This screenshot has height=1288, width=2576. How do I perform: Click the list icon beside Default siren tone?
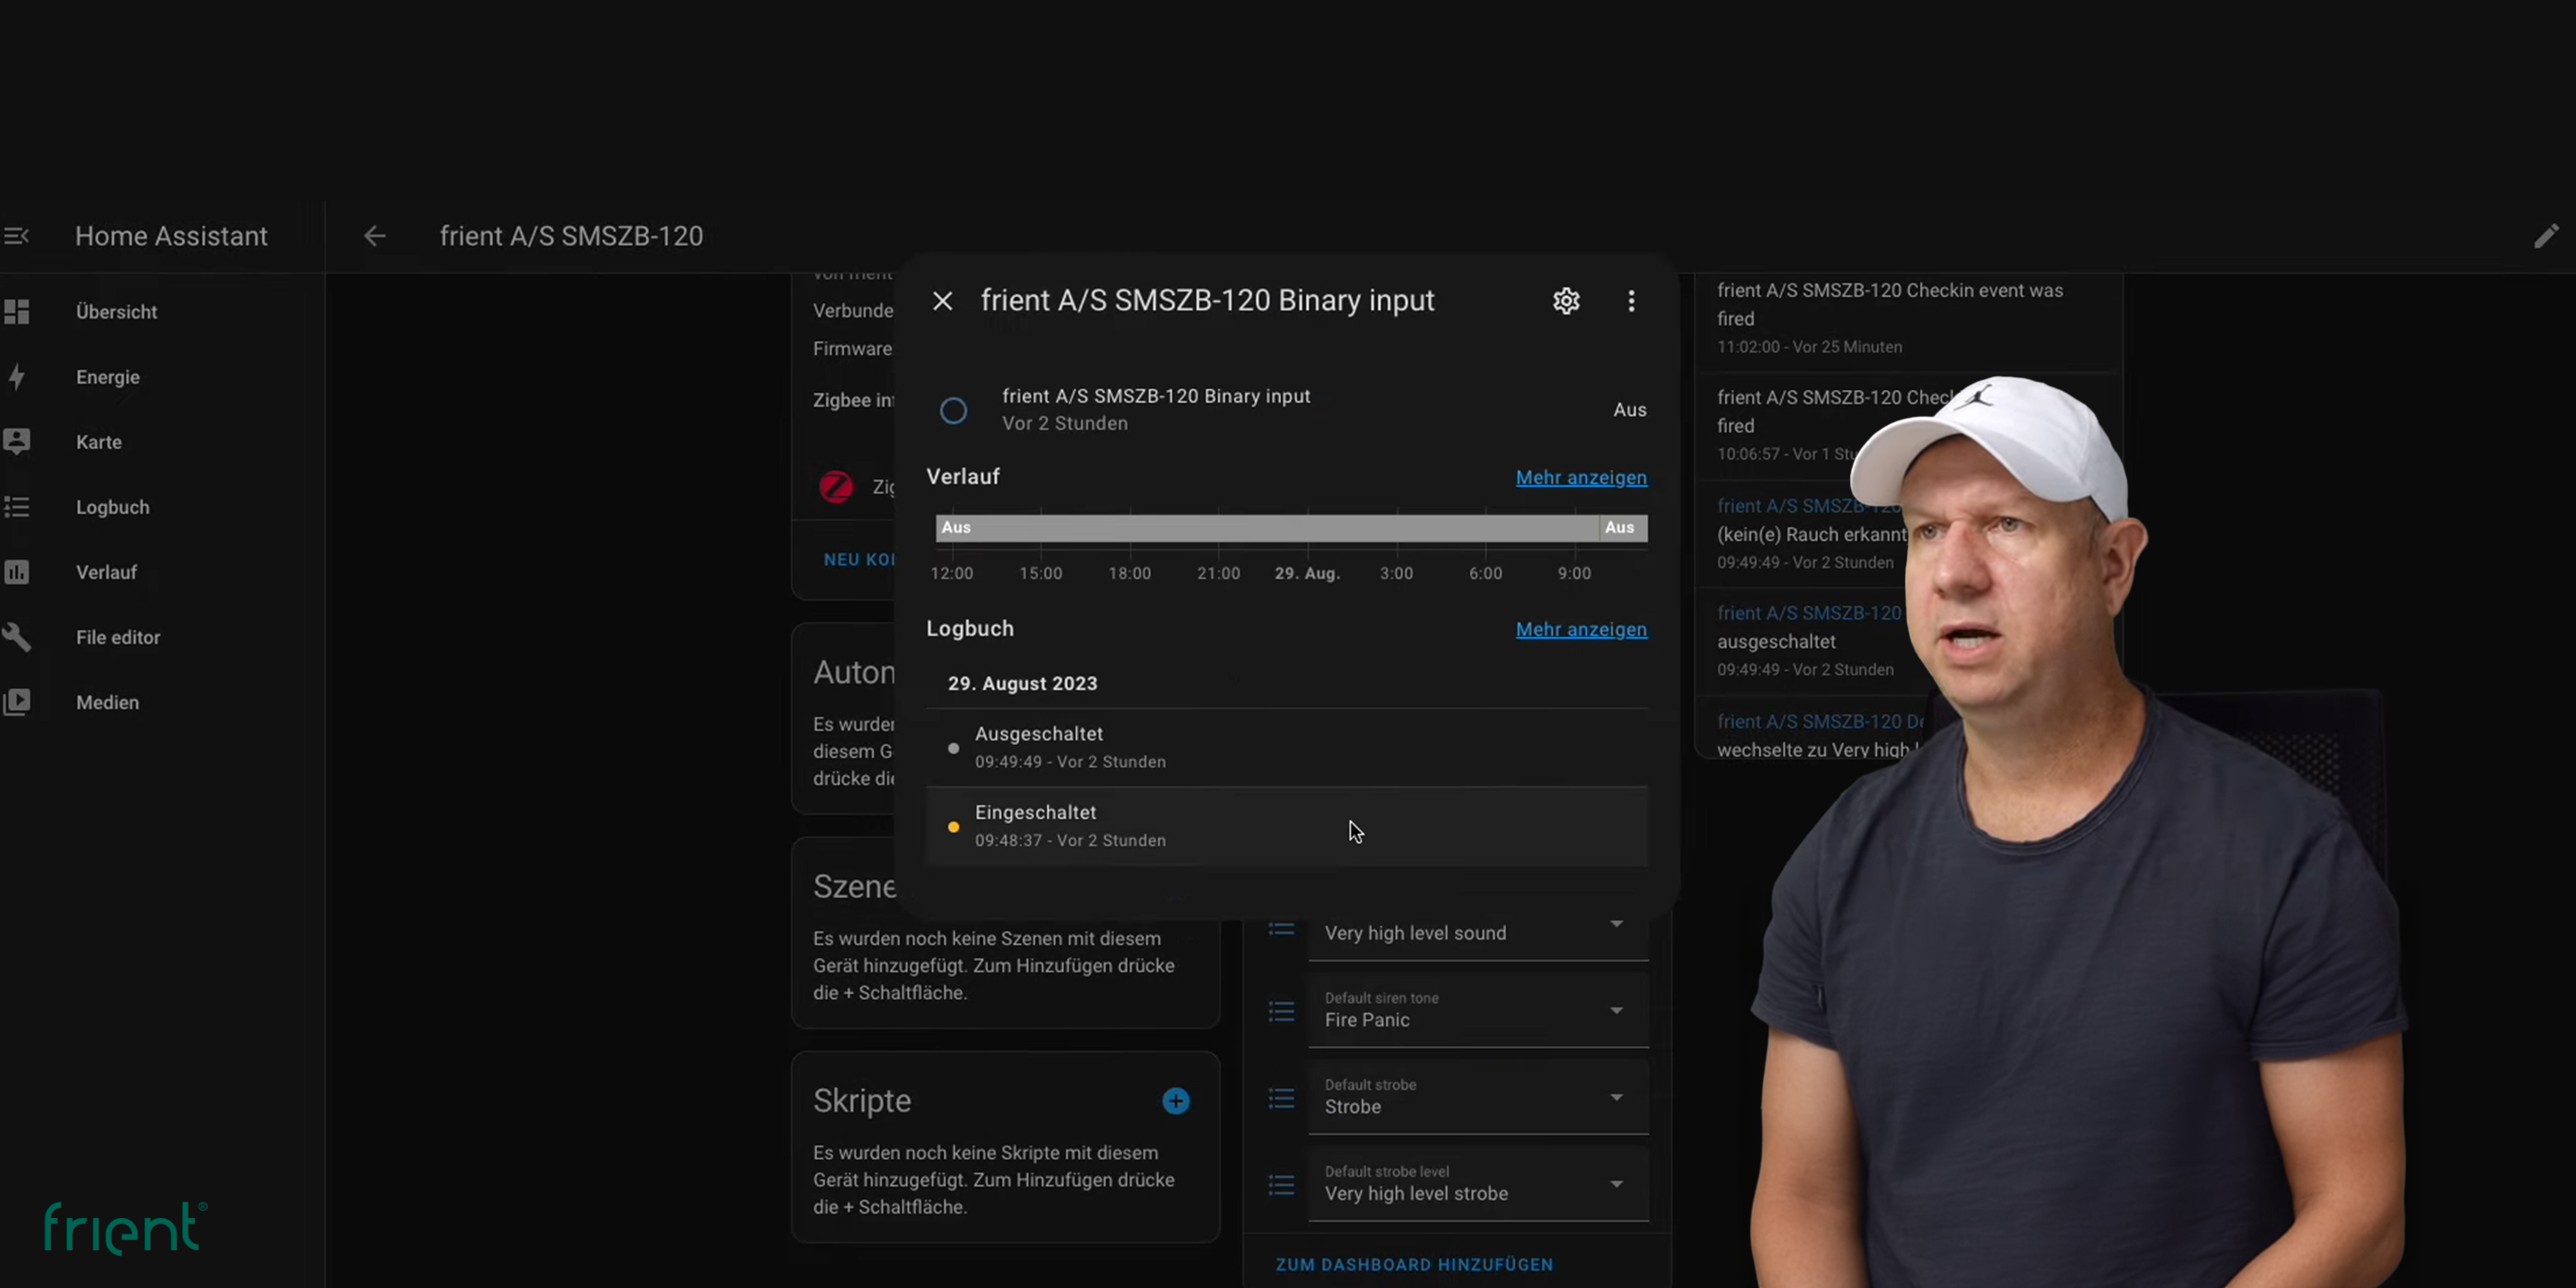1281,1011
